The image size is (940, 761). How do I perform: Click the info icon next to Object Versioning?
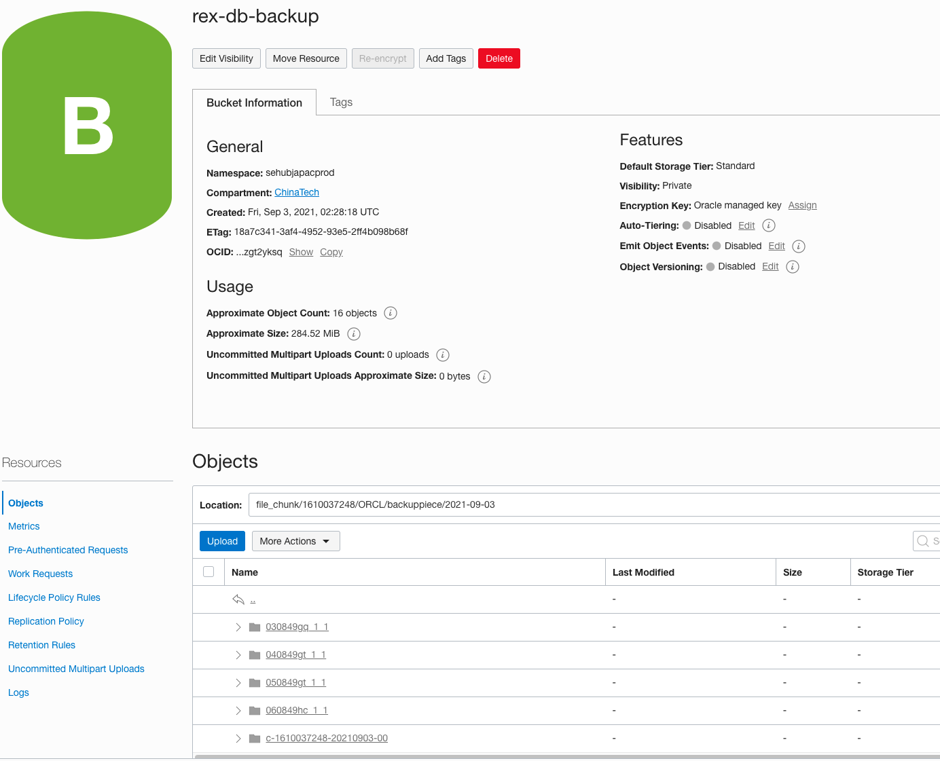point(792,267)
